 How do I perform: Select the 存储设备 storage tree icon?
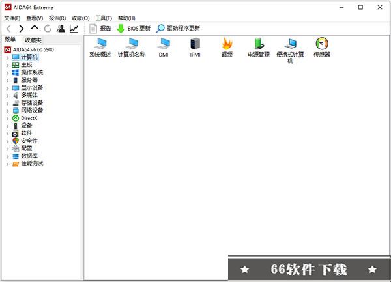16,103
